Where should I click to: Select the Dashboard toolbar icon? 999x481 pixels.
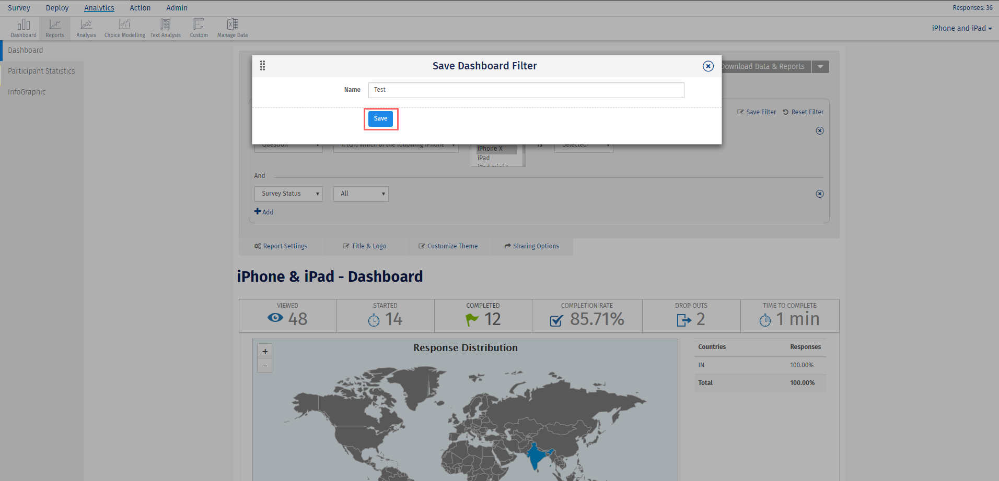point(24,28)
